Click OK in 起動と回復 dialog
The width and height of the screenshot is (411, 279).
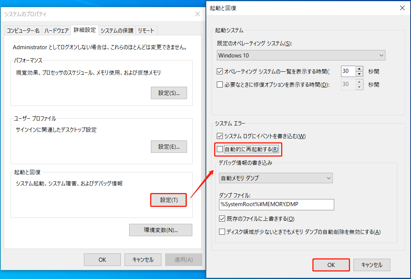(x=331, y=265)
